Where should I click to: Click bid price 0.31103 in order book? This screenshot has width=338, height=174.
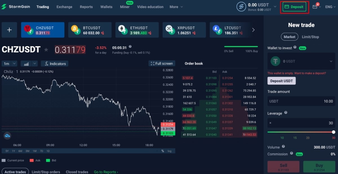[211, 78]
